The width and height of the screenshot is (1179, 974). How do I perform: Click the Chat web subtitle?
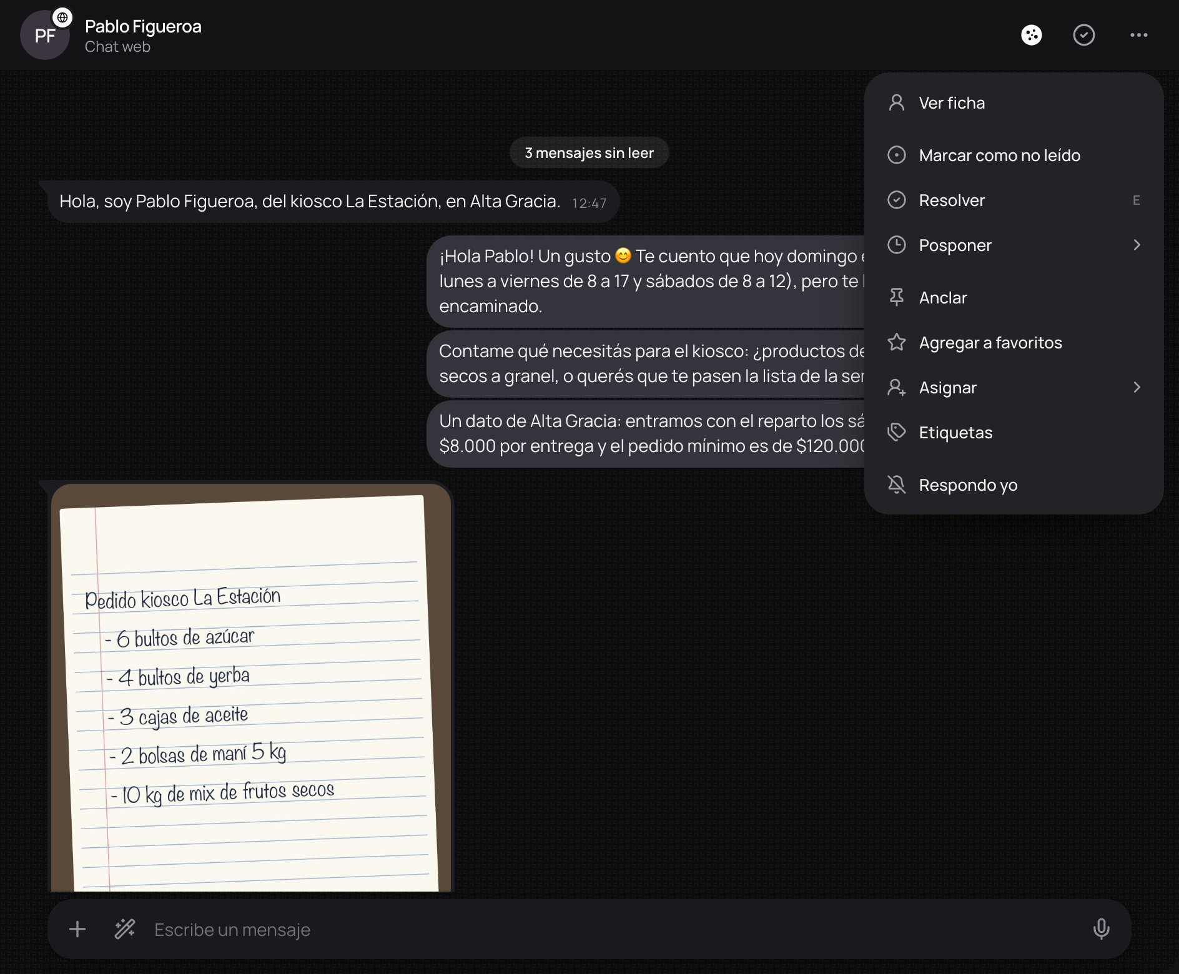coord(117,47)
